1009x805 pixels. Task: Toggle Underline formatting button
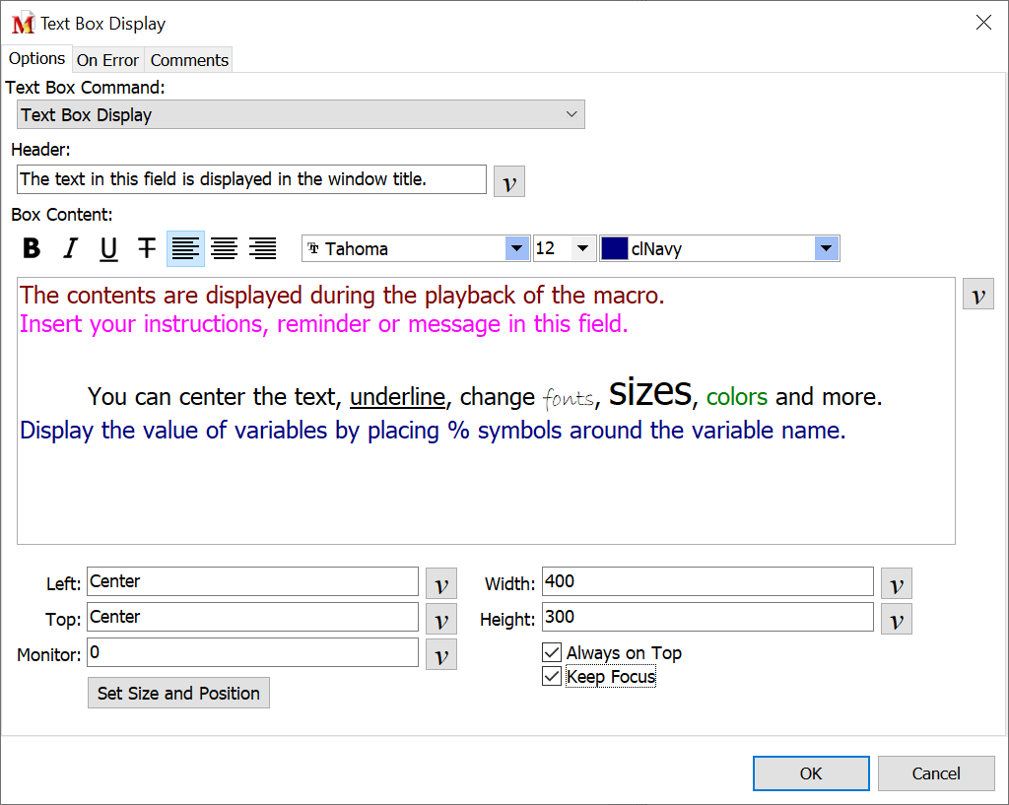(x=108, y=249)
